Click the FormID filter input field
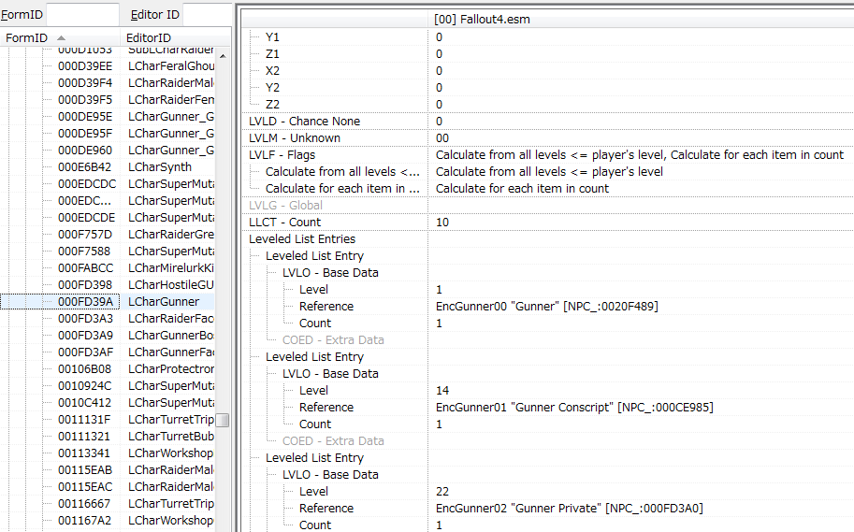Viewport: 854px width, 532px height. (82, 14)
